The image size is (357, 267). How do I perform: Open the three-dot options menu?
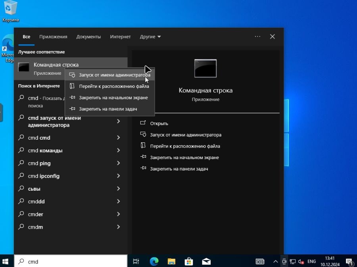tap(257, 36)
